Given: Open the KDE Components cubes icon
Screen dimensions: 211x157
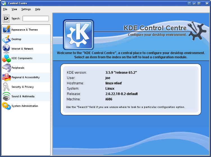Looking at the screenshot, I should [6, 58].
